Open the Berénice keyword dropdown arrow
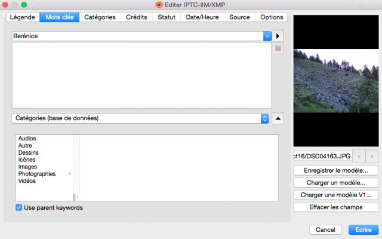Viewport: 382px width, 239px height. (267, 36)
